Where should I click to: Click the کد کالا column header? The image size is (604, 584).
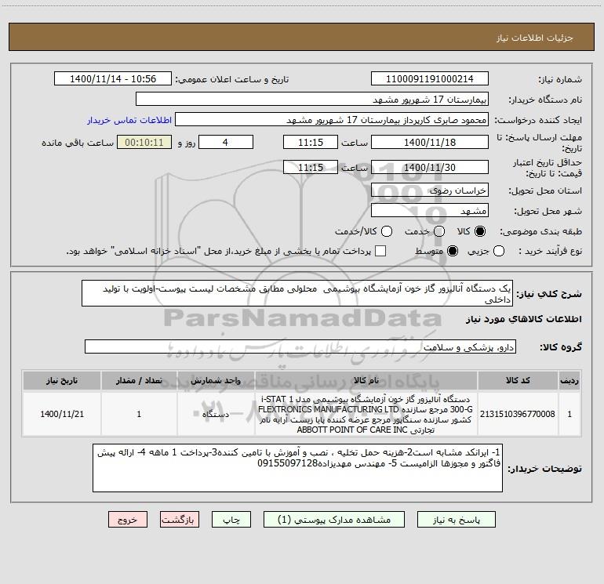[x=518, y=380]
